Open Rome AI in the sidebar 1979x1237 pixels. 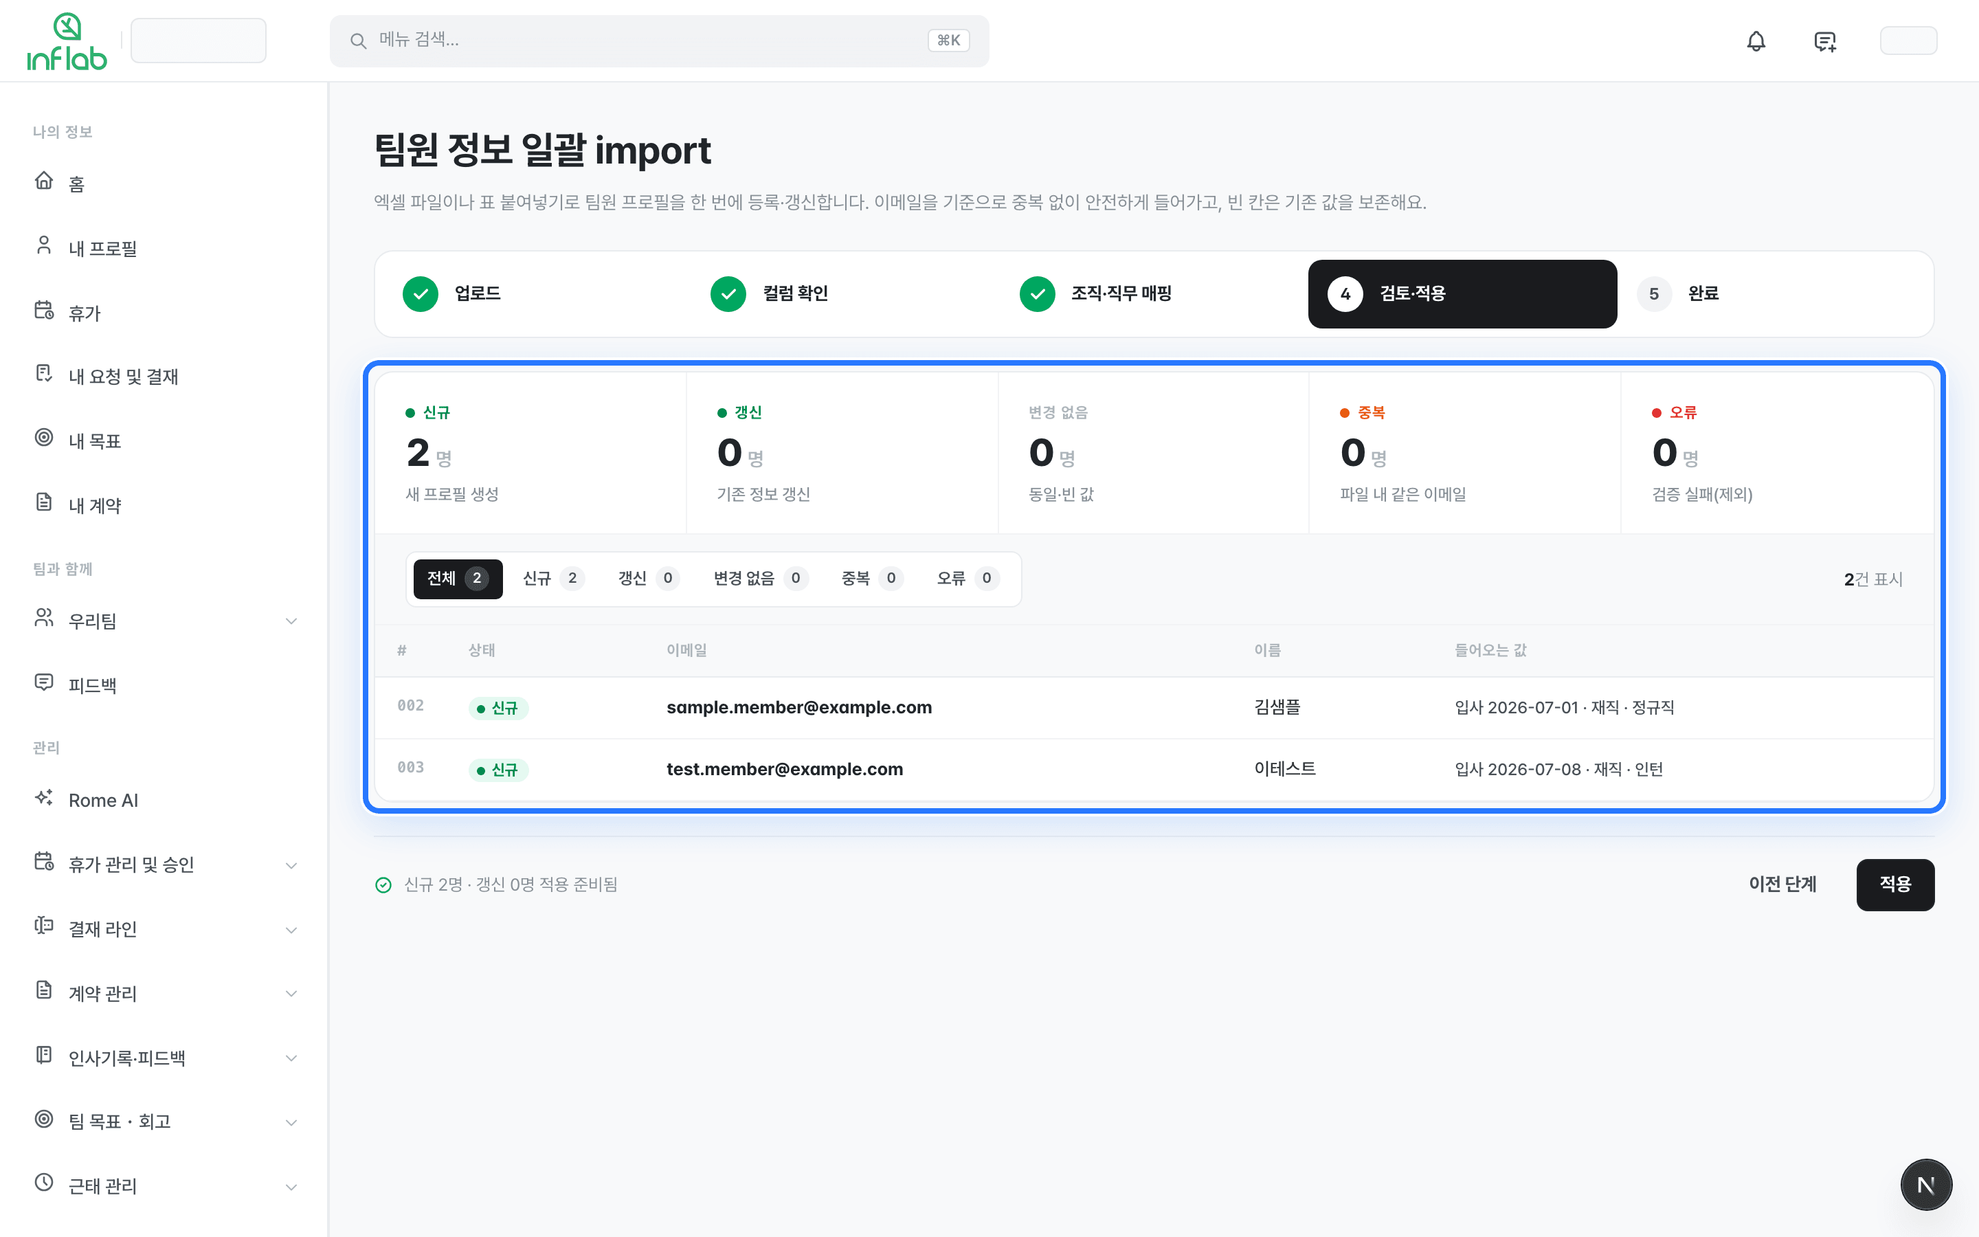[x=164, y=800]
